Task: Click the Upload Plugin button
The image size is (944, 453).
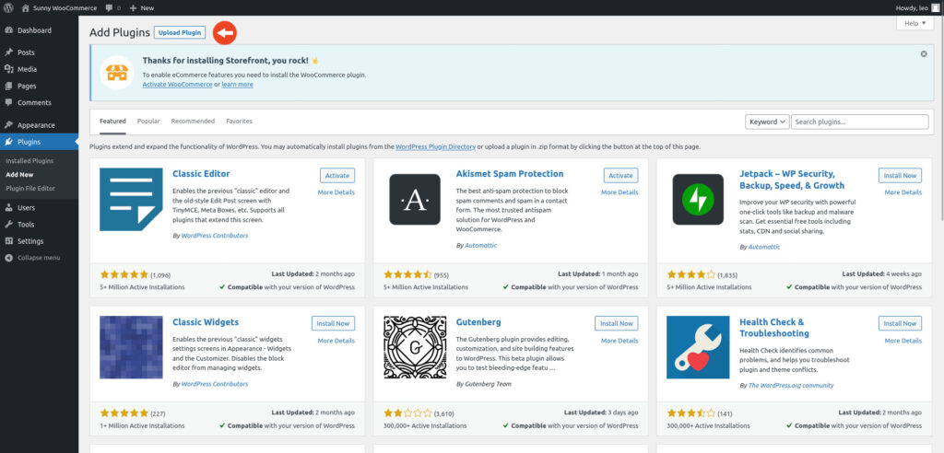Action: click(180, 32)
